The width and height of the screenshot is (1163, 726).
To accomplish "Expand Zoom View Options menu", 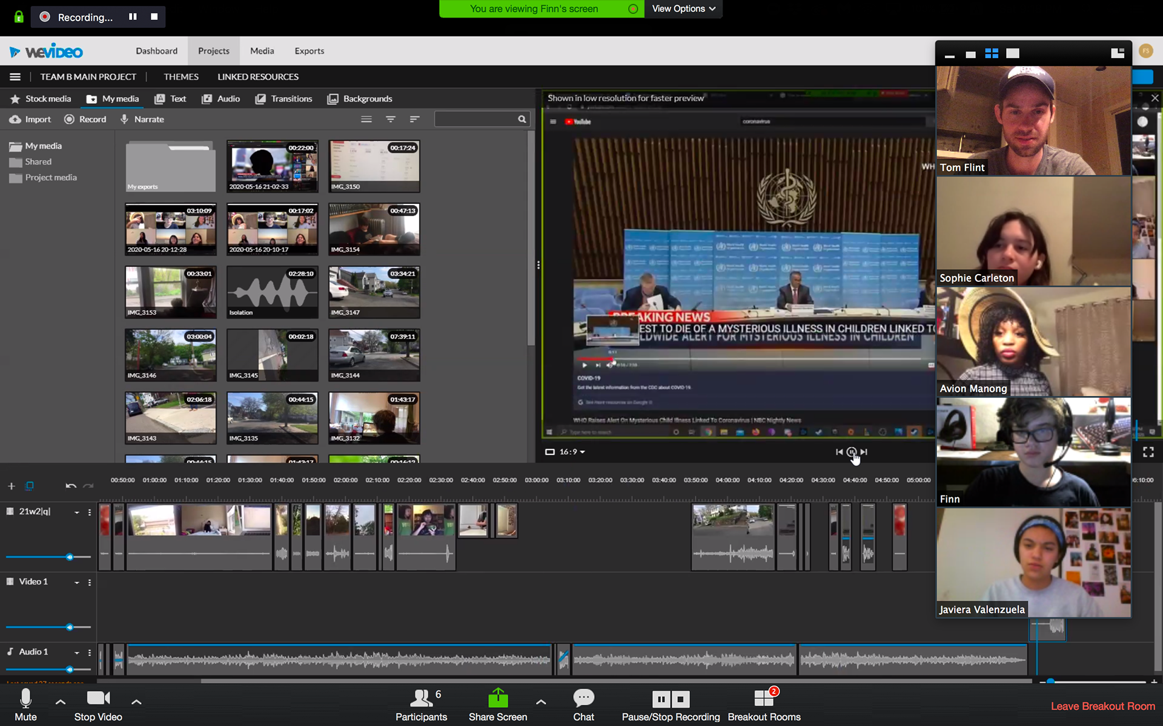I will tap(683, 8).
